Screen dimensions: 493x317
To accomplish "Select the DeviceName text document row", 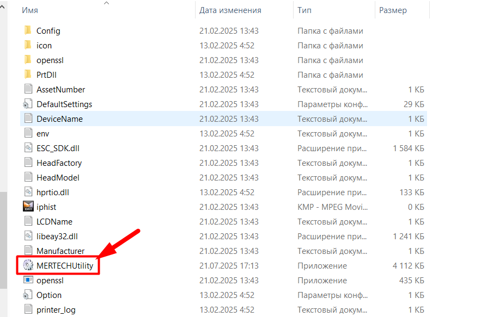I will coord(59,119).
